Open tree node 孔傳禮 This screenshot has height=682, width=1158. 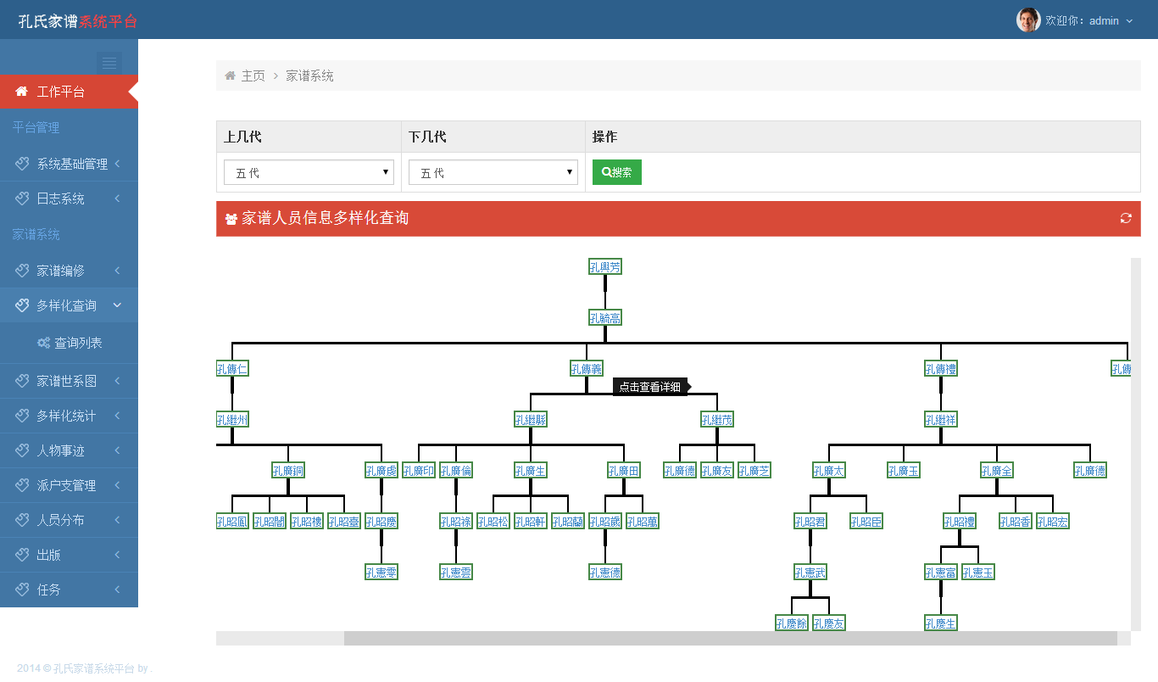pos(941,369)
